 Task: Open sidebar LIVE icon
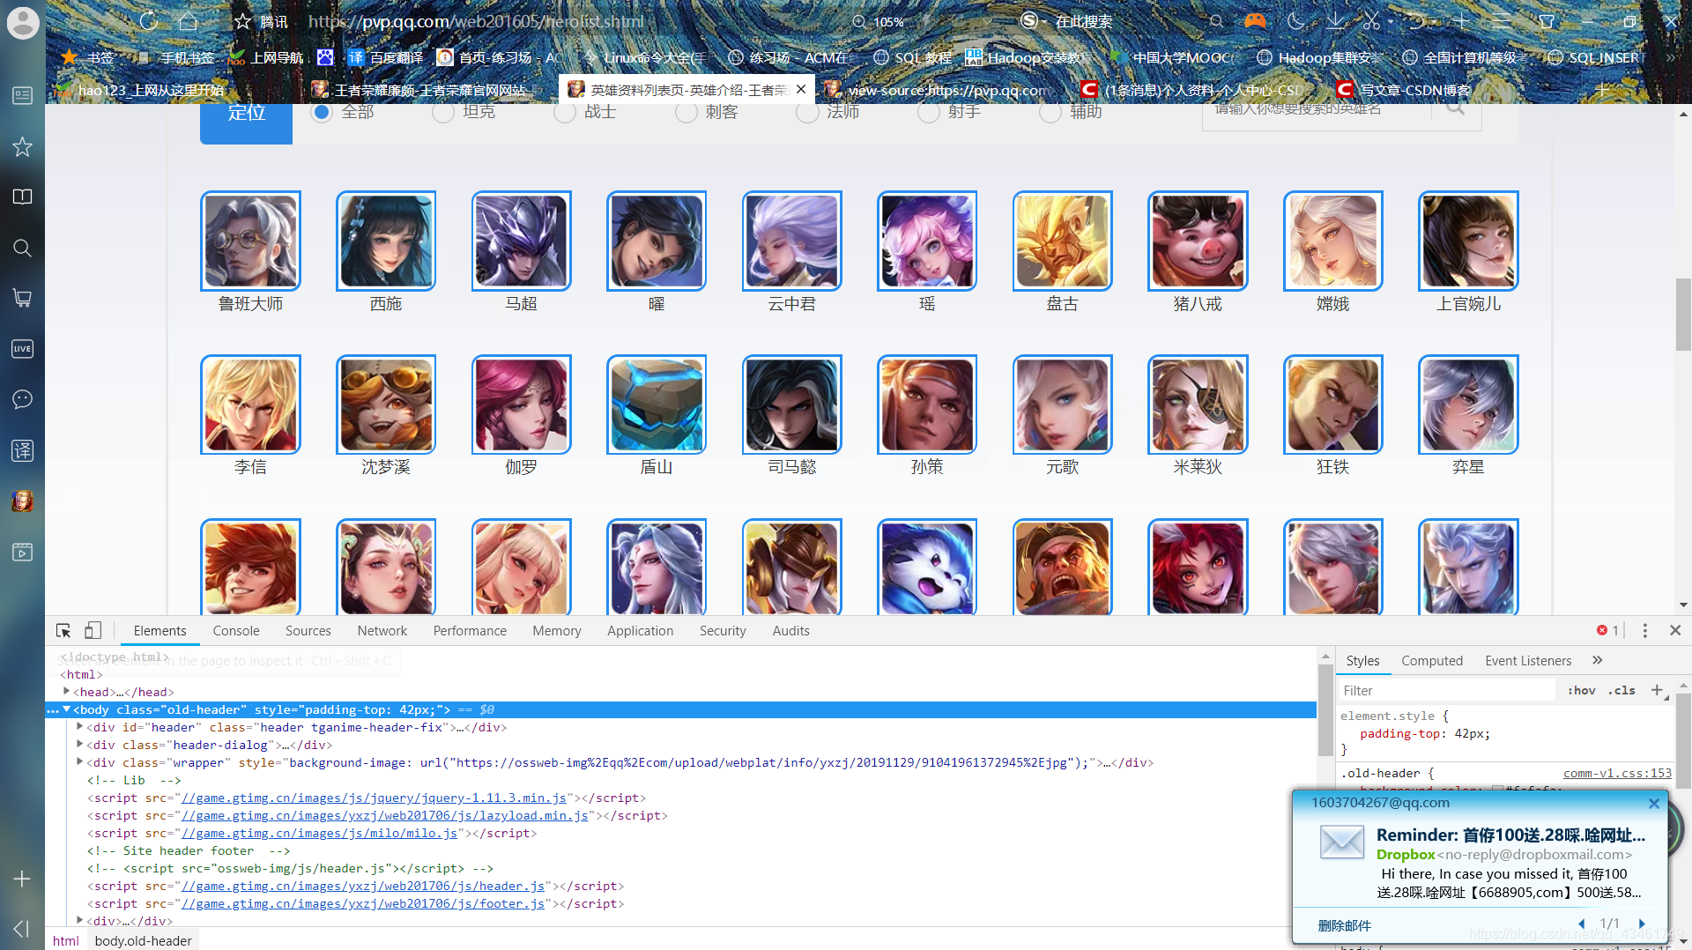click(x=22, y=349)
